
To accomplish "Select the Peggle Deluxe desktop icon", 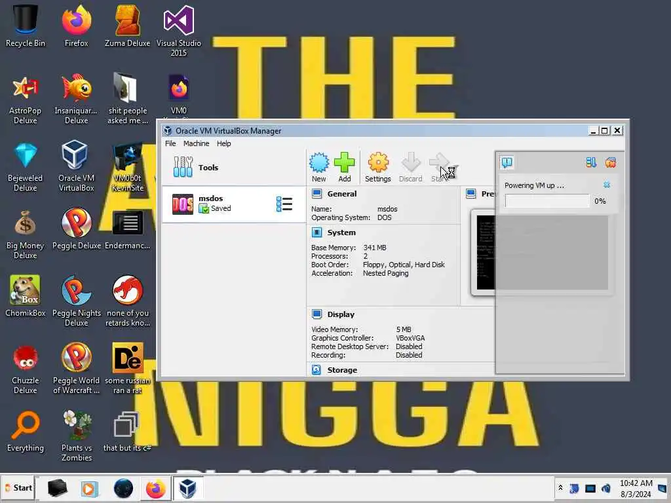I will tap(76, 229).
